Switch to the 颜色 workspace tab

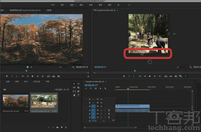(81, 5)
